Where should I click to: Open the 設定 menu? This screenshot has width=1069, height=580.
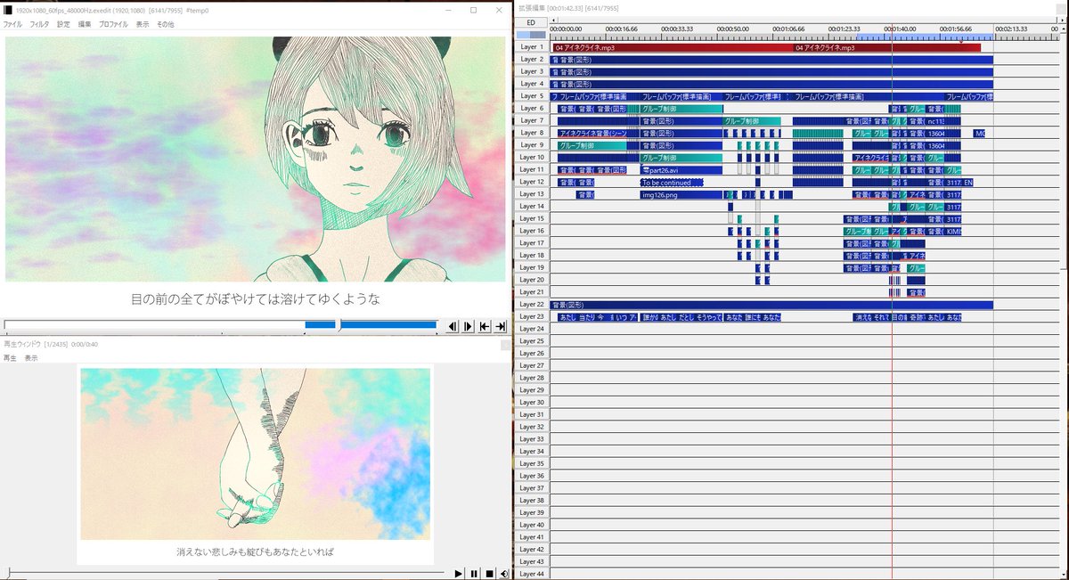coord(63,24)
